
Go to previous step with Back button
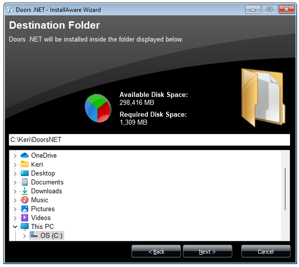156,252
